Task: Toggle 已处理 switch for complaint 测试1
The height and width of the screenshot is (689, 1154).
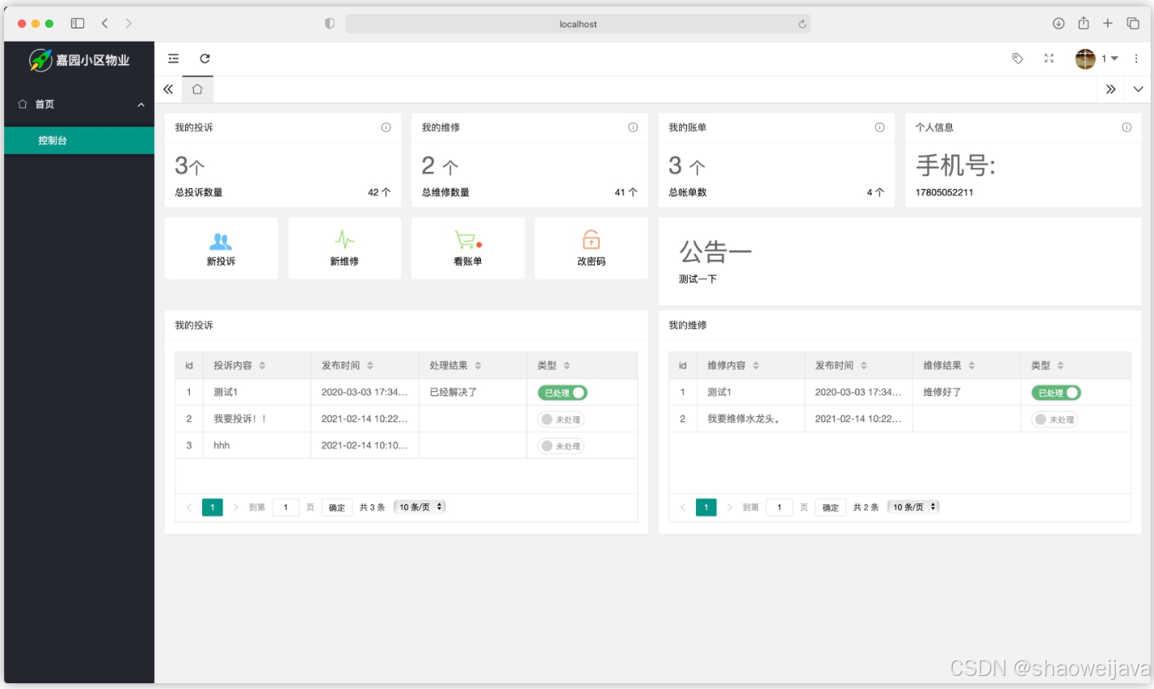Action: tap(562, 393)
